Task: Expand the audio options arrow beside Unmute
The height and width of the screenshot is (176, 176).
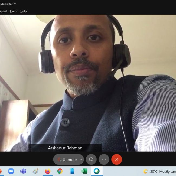Action: pyautogui.click(x=81, y=159)
